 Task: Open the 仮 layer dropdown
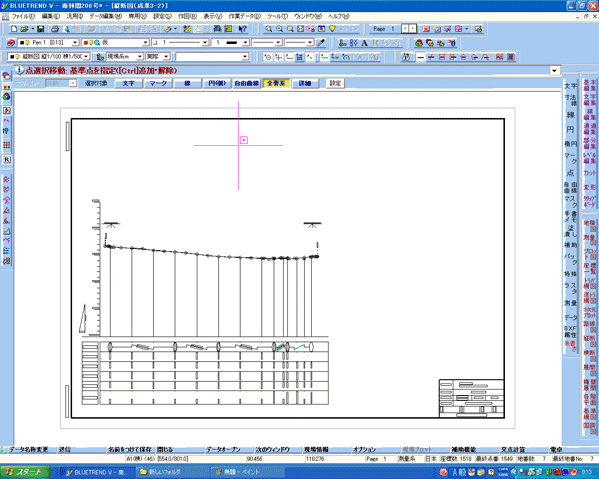[x=145, y=42]
